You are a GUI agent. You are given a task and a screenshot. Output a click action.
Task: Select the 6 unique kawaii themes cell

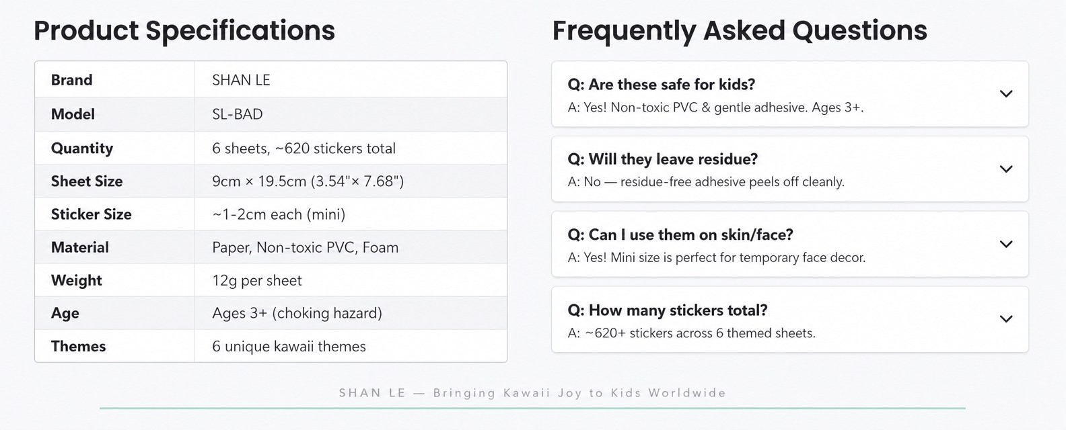[351, 346]
